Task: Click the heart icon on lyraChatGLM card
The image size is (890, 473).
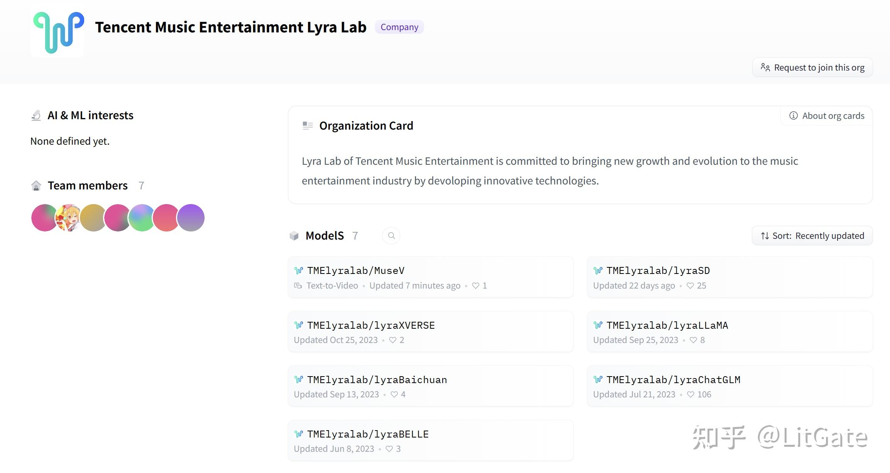Action: tap(690, 394)
